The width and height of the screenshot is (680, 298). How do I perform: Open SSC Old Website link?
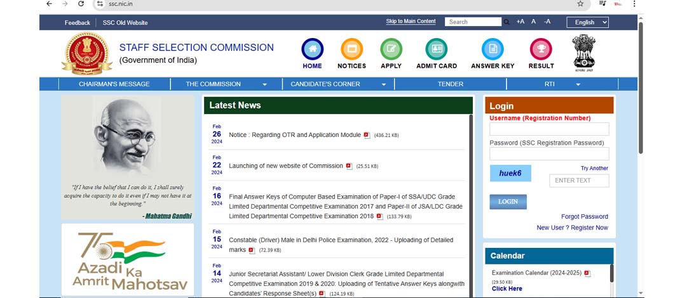coord(125,22)
